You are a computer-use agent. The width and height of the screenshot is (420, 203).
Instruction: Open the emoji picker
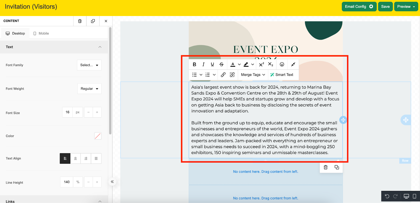(x=282, y=64)
